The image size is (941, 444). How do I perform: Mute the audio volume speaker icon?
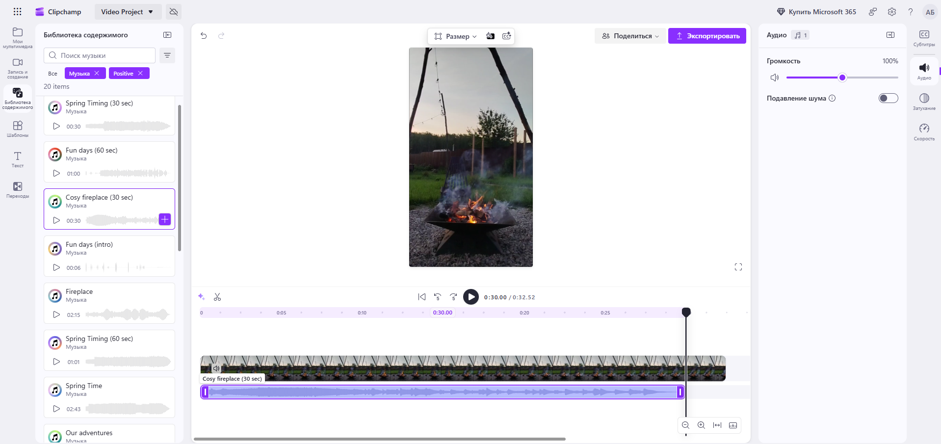click(x=775, y=78)
